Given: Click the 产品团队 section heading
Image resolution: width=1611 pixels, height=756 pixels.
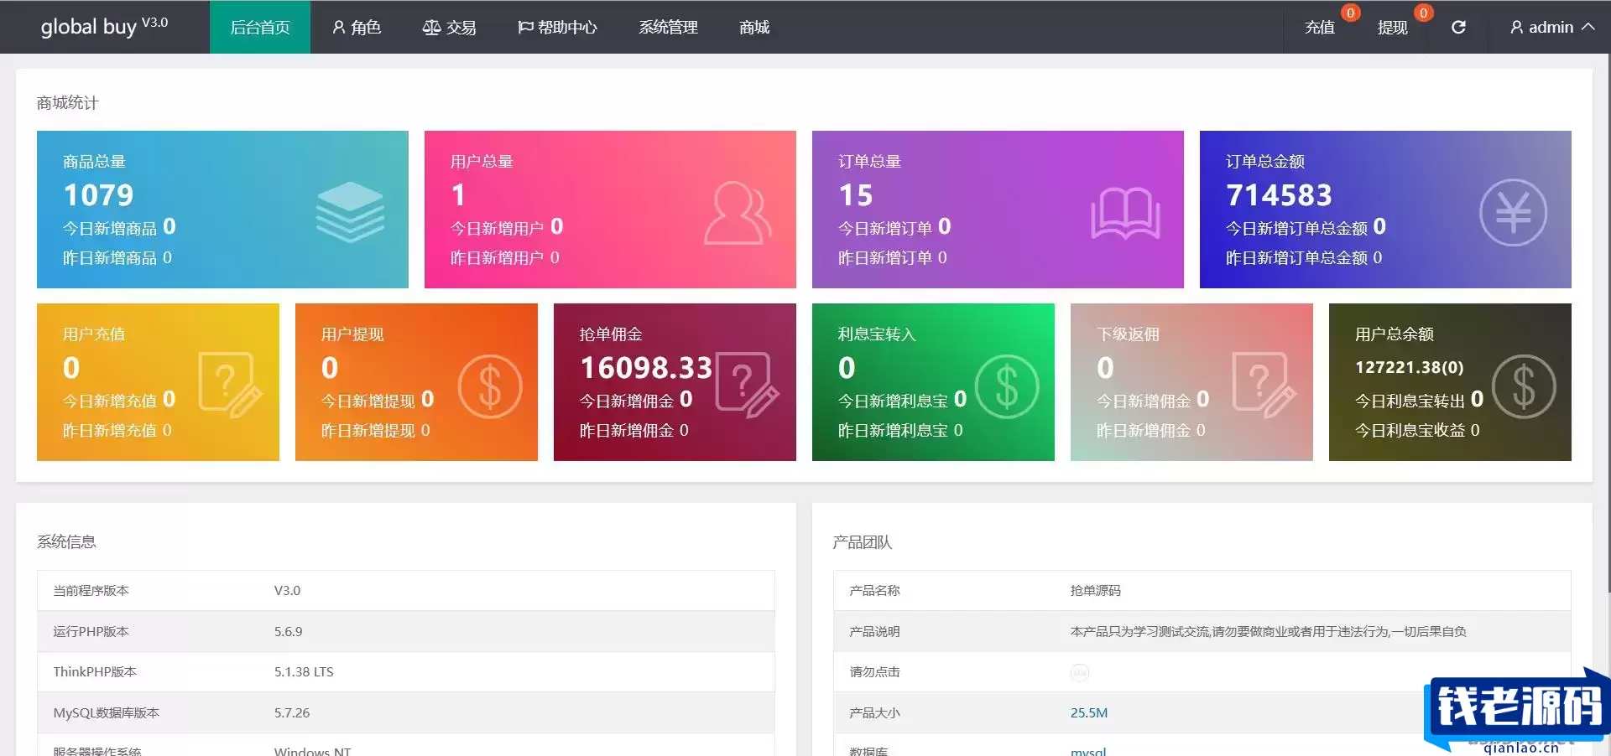Looking at the screenshot, I should tap(862, 542).
